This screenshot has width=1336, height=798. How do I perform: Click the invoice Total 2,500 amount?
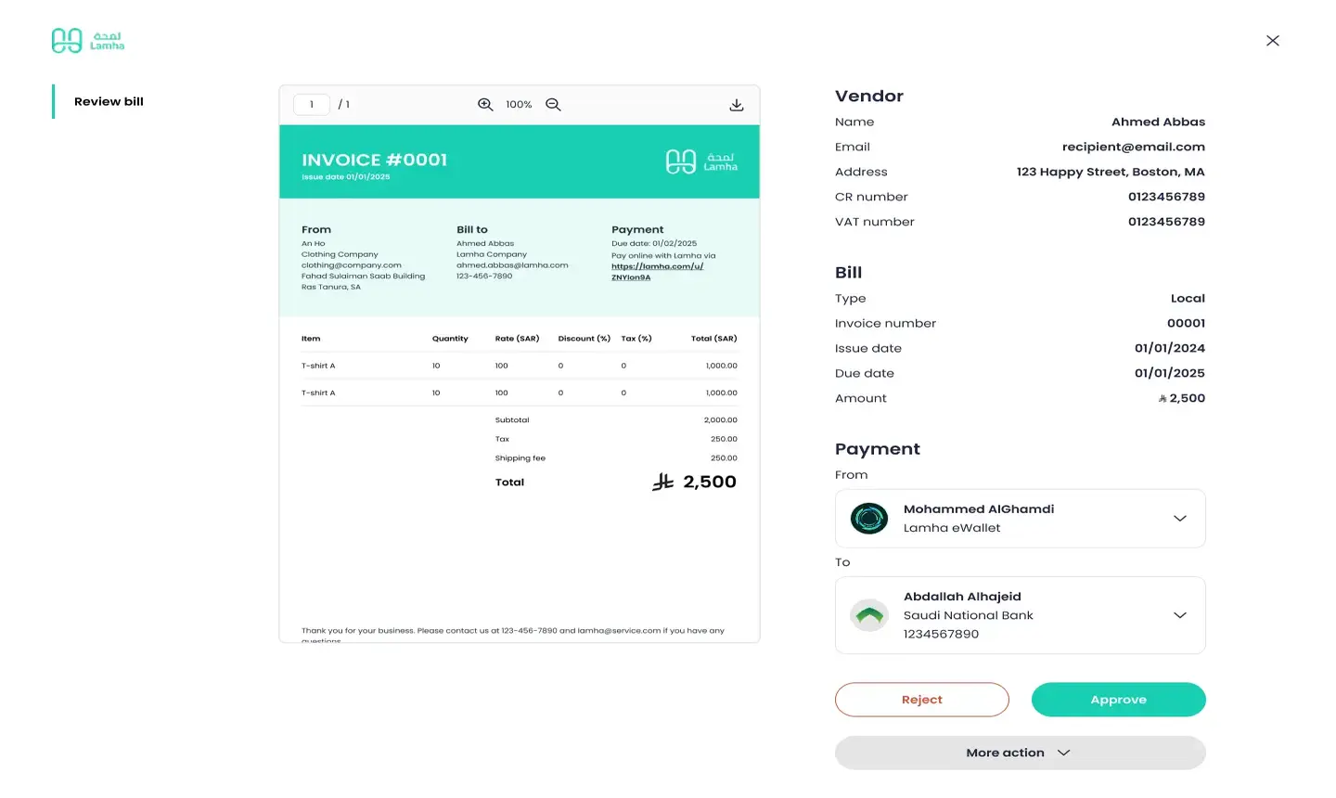pos(695,482)
